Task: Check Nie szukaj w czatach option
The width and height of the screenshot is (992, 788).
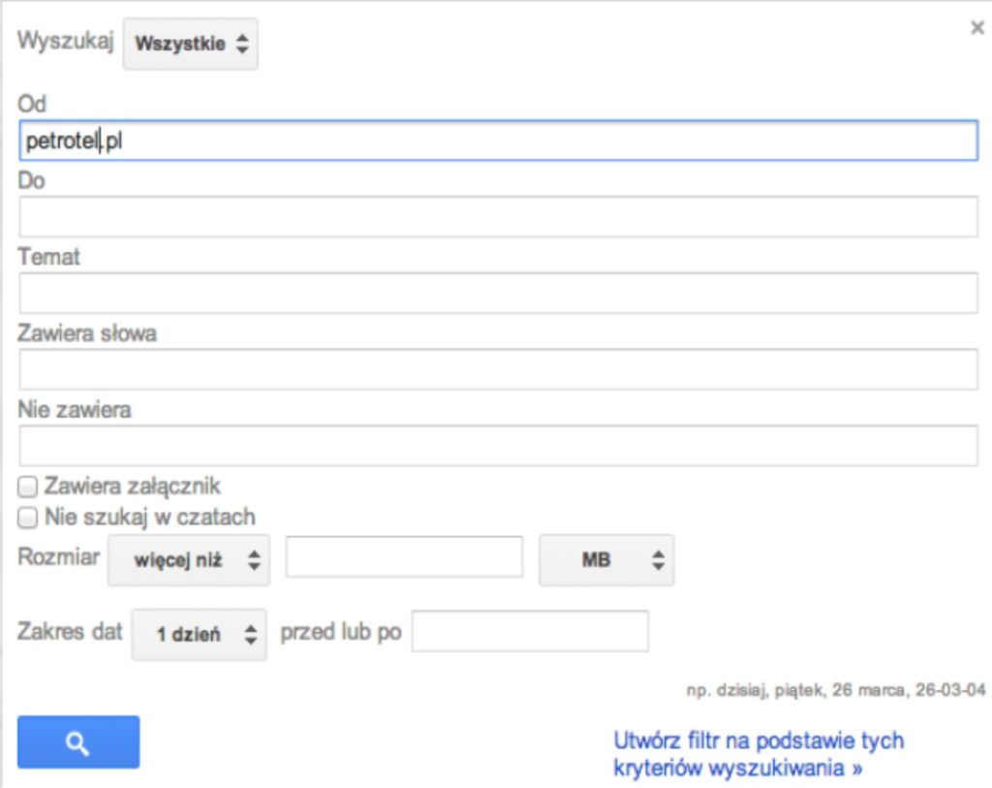Action: (x=26, y=517)
